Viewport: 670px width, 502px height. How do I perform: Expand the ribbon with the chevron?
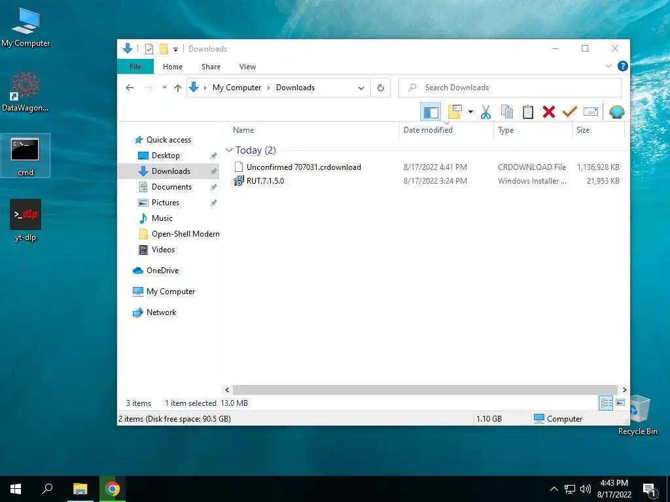point(608,66)
